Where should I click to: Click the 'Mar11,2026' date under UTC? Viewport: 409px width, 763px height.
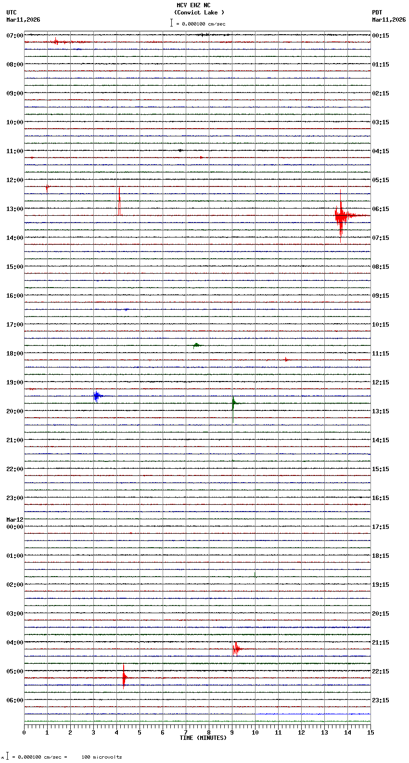point(23,20)
